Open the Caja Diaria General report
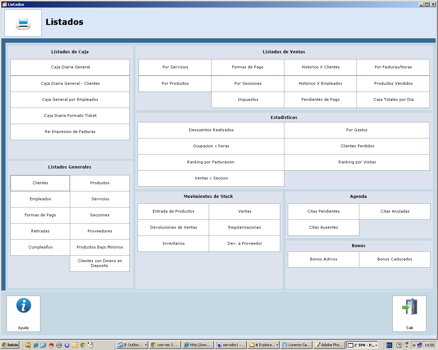Screen dimensions: 438x350 tap(70, 67)
